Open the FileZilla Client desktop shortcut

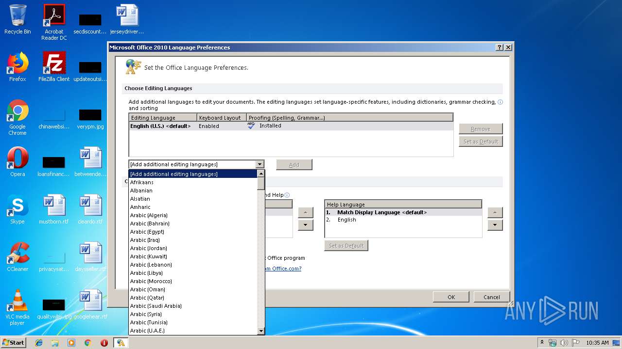54,67
